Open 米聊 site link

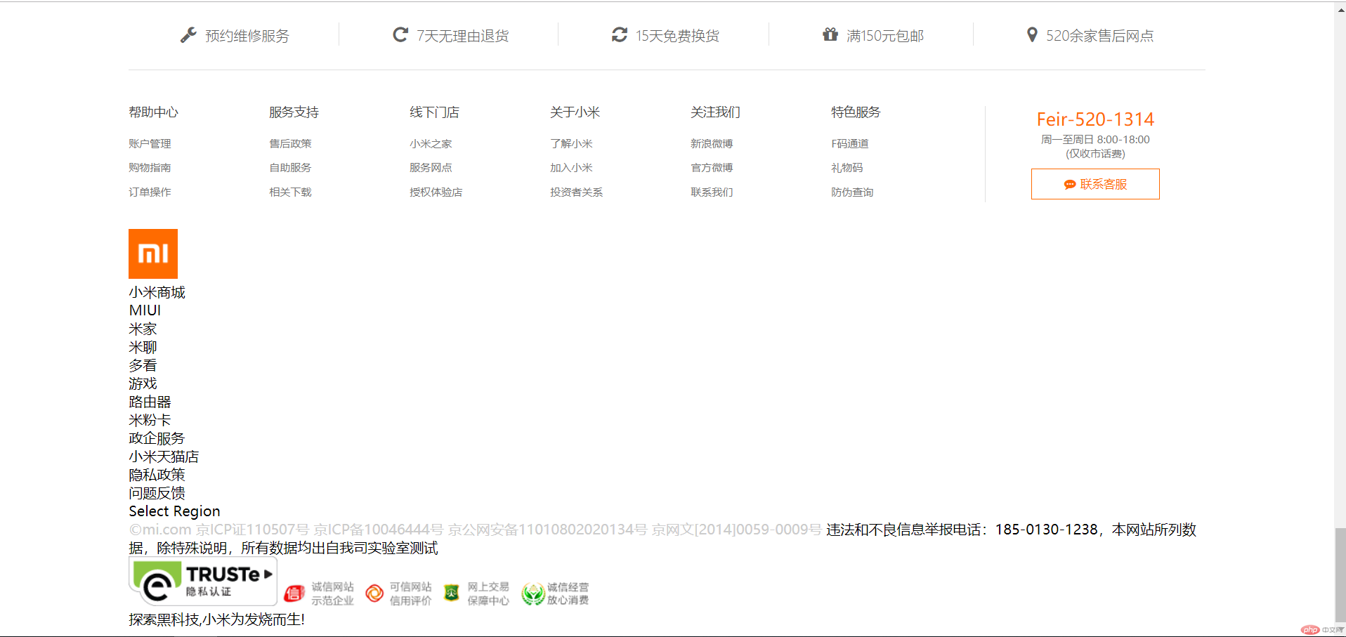[143, 347]
